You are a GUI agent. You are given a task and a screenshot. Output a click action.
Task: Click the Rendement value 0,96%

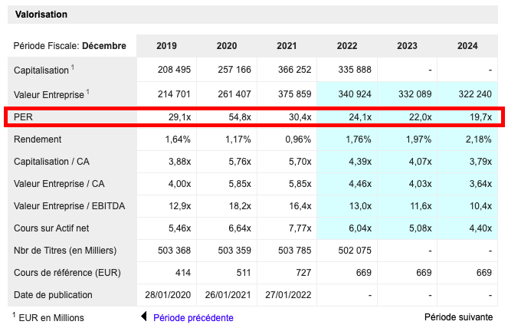click(x=298, y=139)
